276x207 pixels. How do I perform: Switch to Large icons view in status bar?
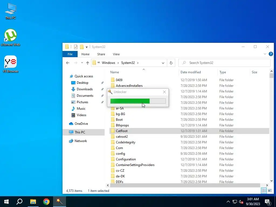coord(270,191)
